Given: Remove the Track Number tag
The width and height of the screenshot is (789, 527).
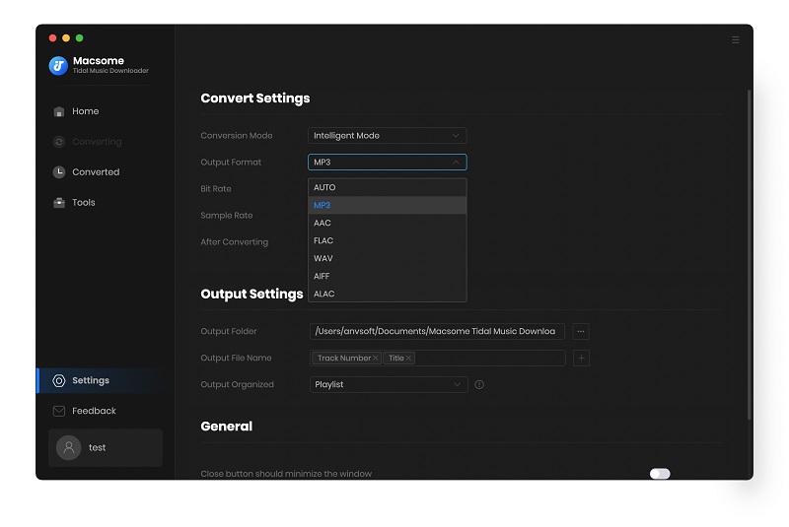Looking at the screenshot, I should point(376,359).
